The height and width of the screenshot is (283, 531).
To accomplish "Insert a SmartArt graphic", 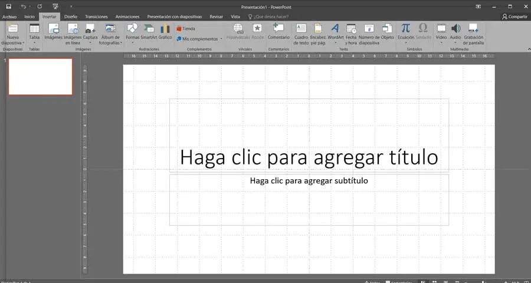I will 149,32.
